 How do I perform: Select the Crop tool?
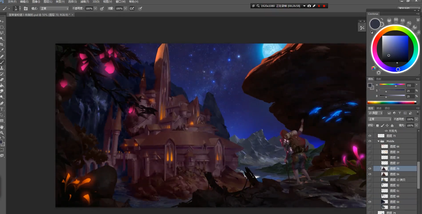click(2, 45)
